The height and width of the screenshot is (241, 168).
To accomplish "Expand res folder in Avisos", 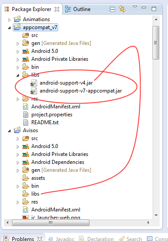I will tap(18, 202).
